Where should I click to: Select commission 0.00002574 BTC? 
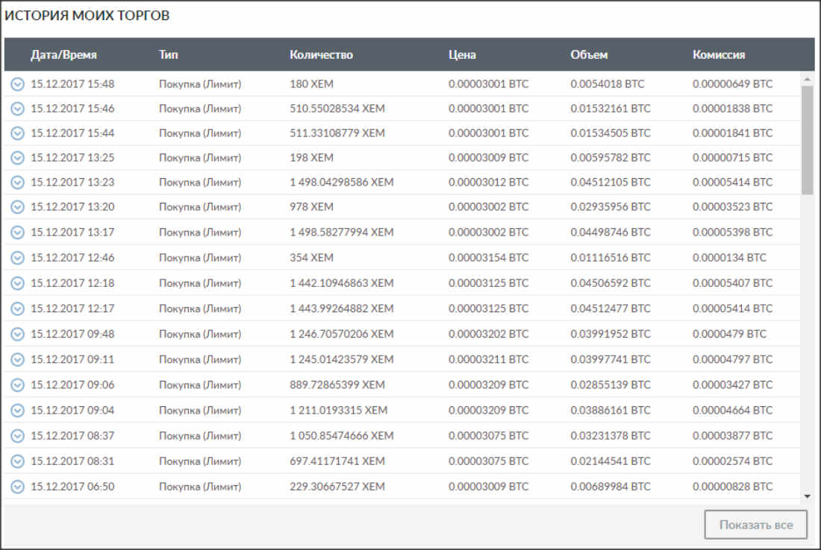(x=732, y=461)
